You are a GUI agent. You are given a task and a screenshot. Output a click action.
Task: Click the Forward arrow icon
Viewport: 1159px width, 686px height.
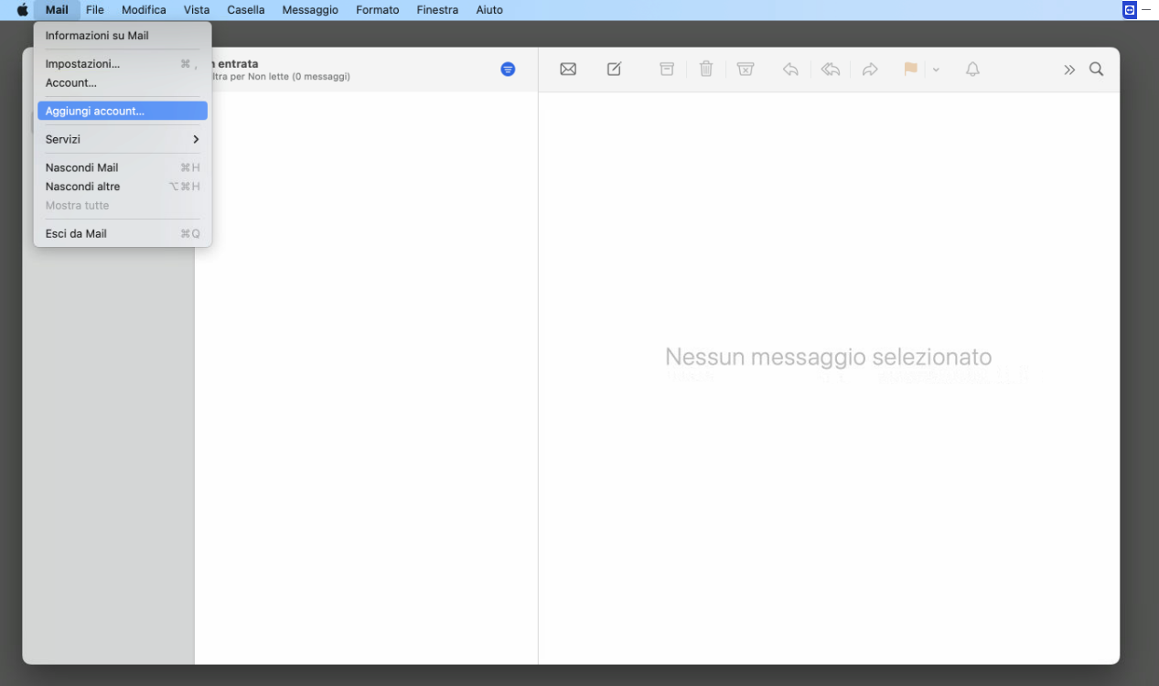870,70
